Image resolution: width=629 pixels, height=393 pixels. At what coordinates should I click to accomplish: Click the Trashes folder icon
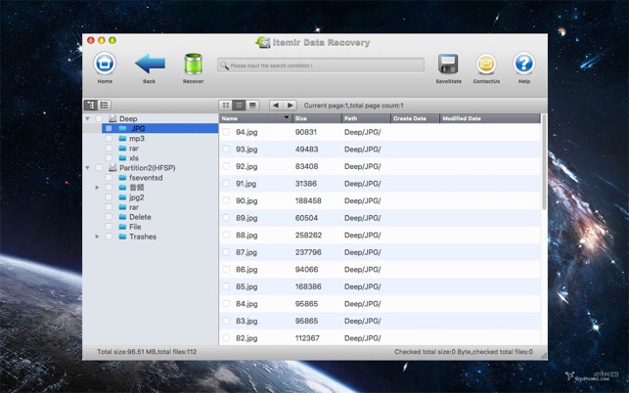click(x=122, y=237)
